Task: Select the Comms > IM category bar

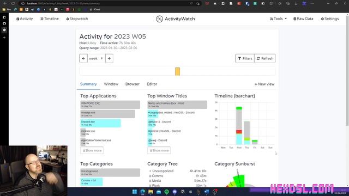Action: pos(92,182)
